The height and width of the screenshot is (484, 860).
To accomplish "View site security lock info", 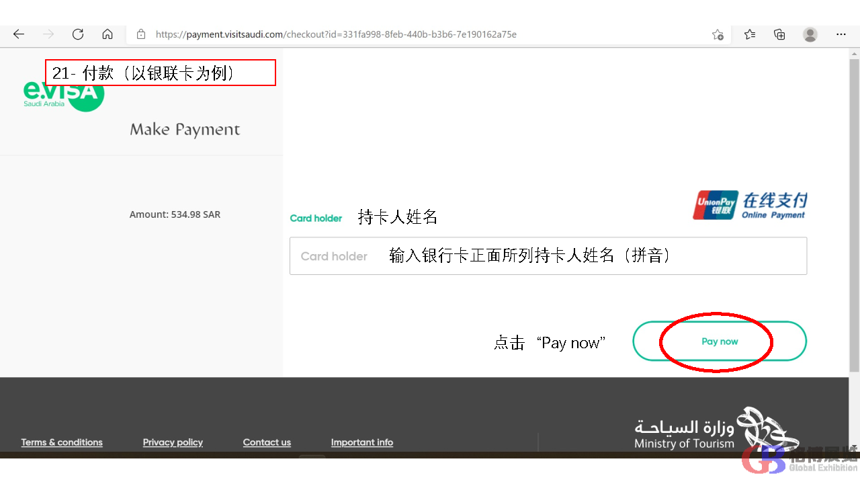I will point(141,34).
